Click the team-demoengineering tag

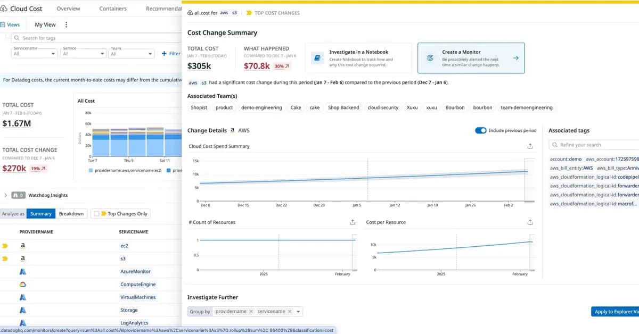pyautogui.click(x=527, y=107)
